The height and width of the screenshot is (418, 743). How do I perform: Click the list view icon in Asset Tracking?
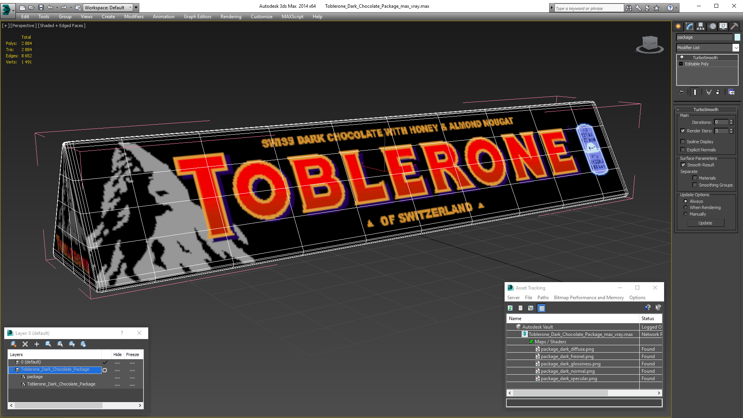(x=520, y=308)
